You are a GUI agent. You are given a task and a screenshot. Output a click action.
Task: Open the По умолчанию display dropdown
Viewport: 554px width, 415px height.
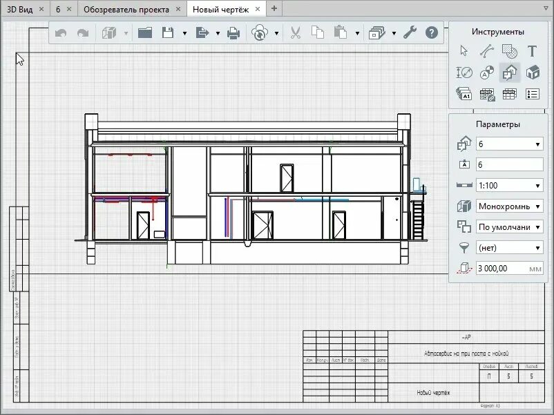pos(510,227)
